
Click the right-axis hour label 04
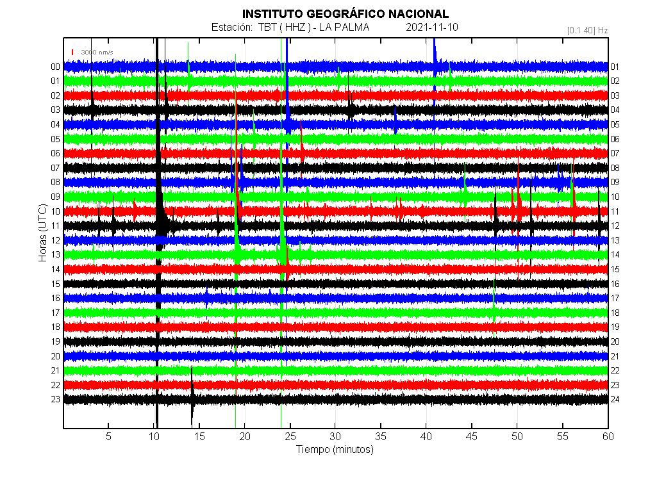point(615,110)
